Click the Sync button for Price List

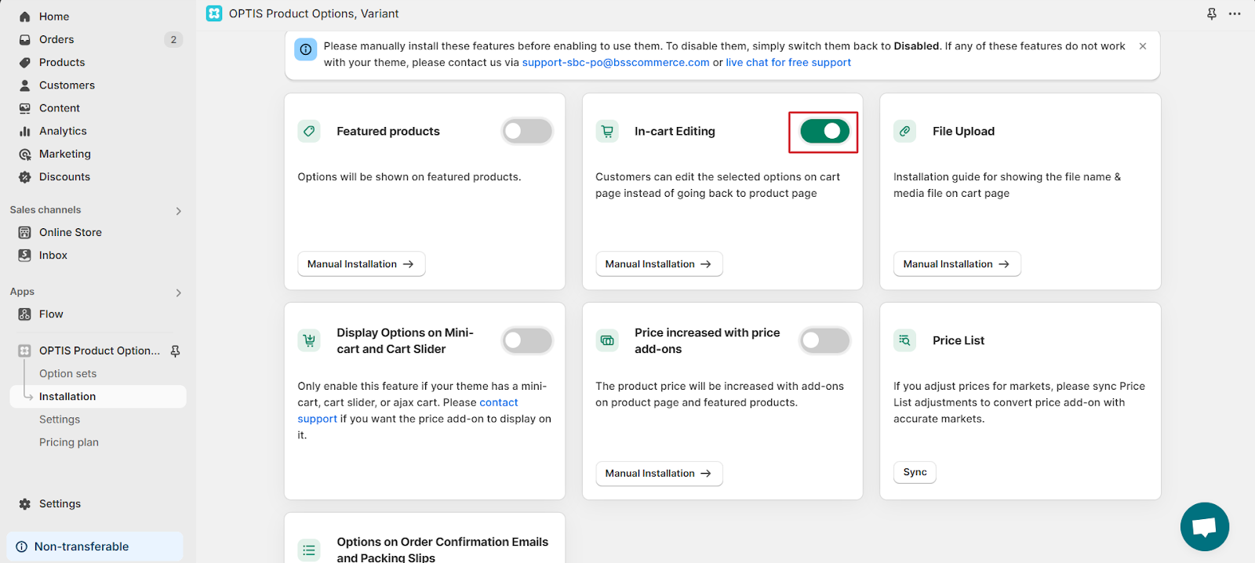tap(915, 472)
